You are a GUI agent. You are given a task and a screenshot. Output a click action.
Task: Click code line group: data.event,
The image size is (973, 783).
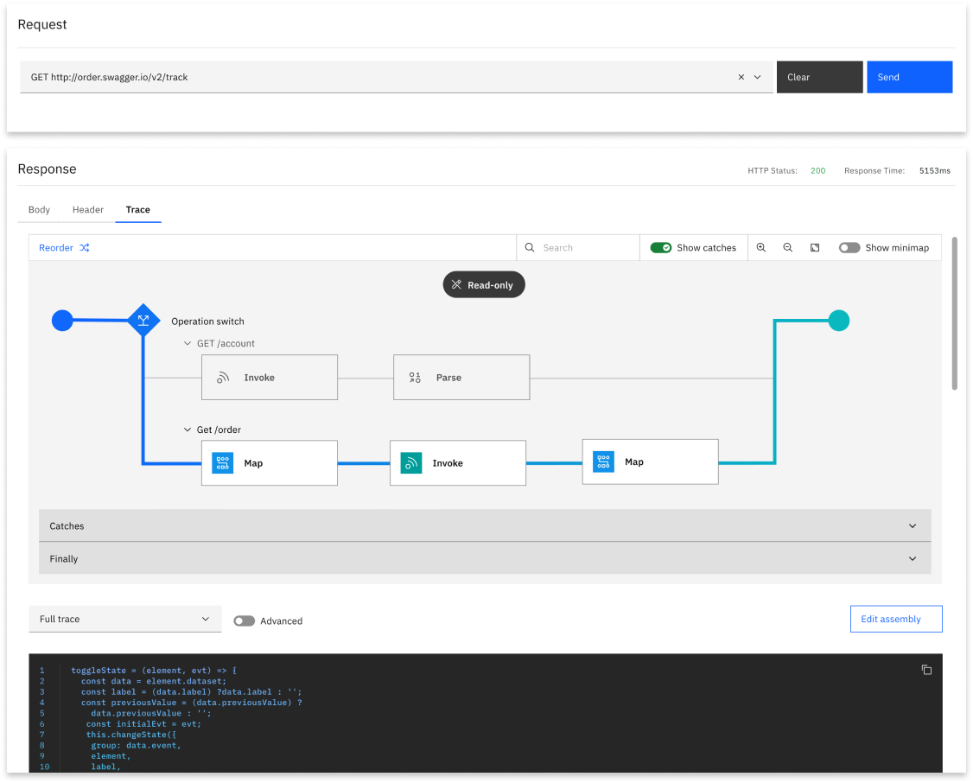click(x=136, y=745)
